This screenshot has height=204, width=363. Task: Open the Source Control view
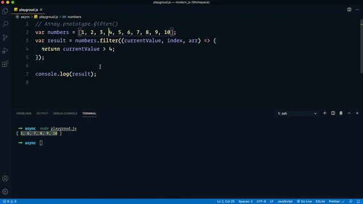click(5, 37)
